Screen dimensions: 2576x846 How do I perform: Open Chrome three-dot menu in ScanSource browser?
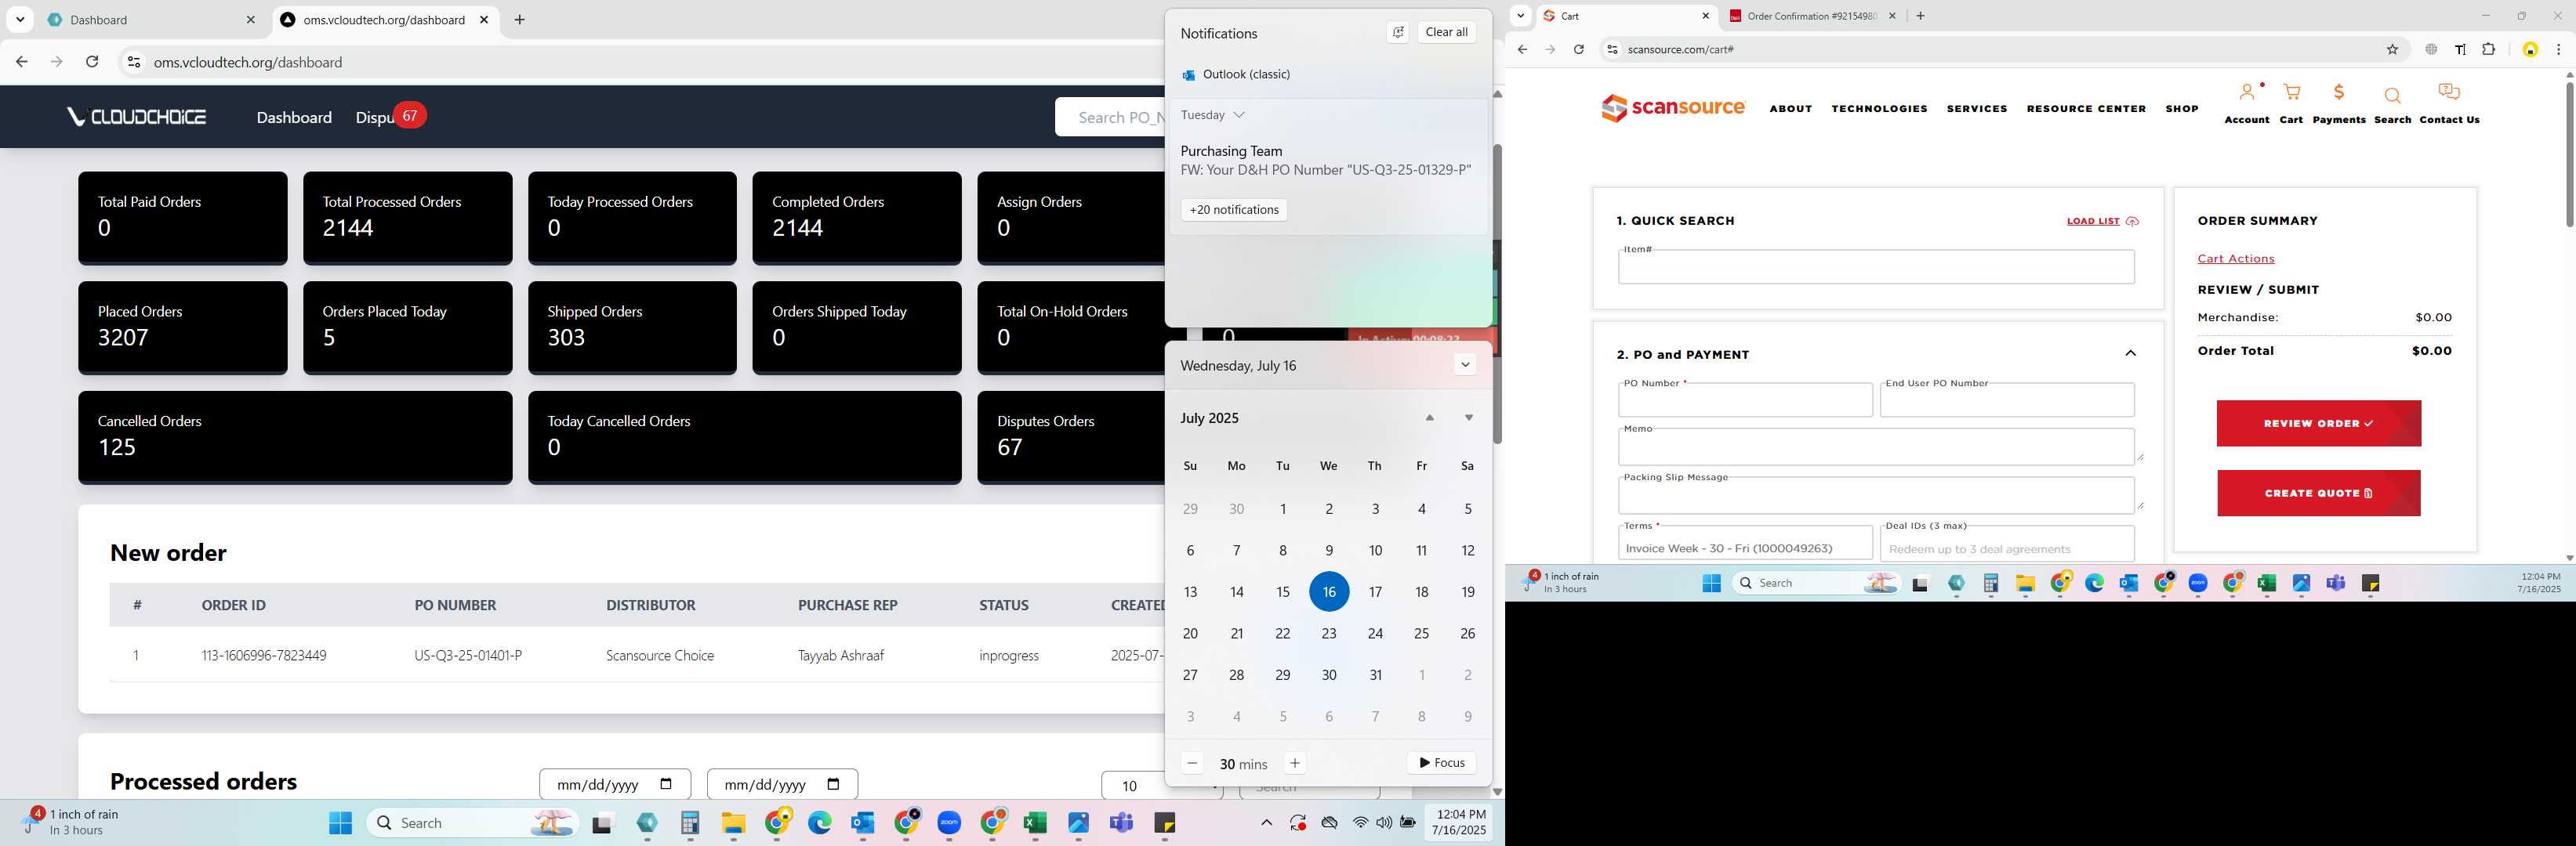click(x=2558, y=49)
